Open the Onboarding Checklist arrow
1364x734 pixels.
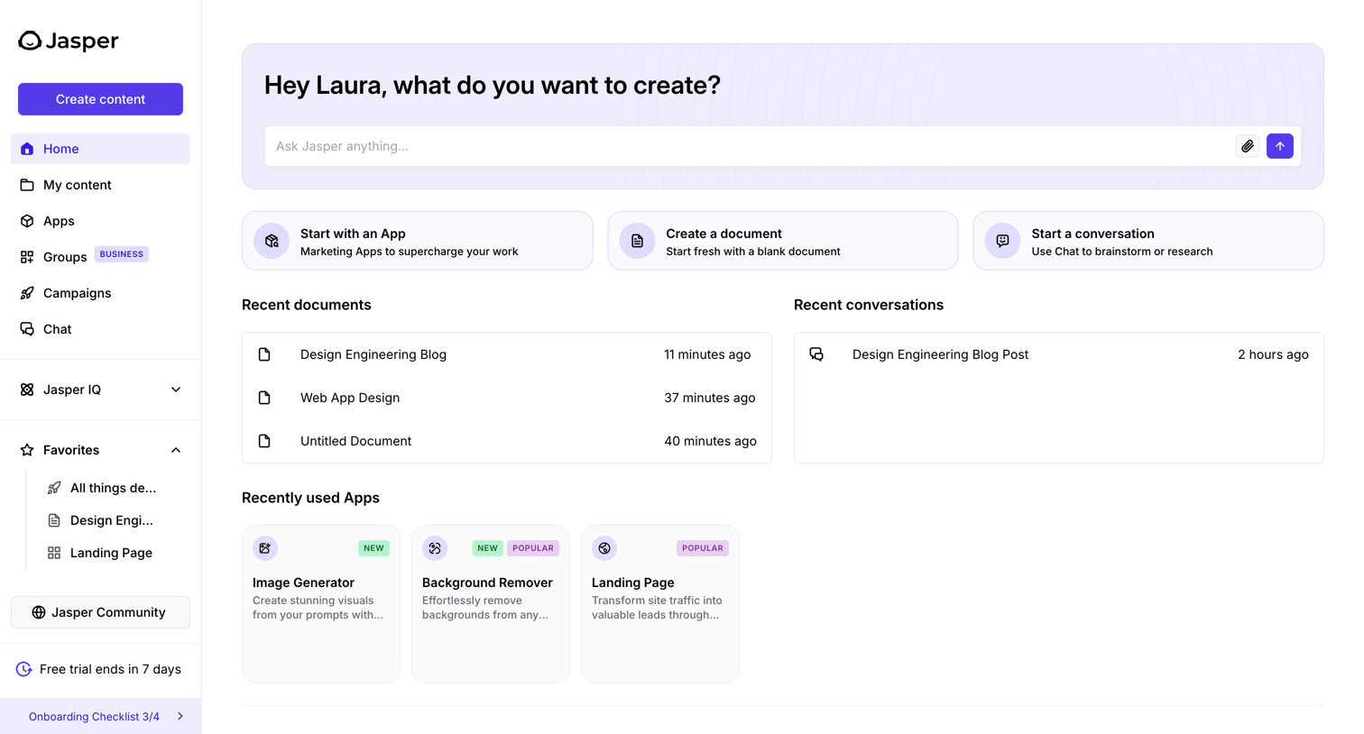[x=180, y=717]
